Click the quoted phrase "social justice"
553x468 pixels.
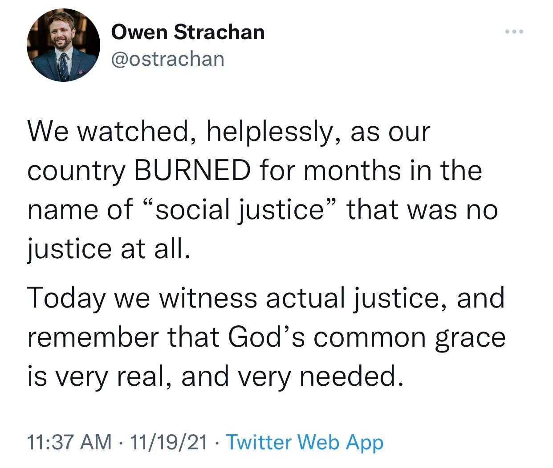point(239,209)
